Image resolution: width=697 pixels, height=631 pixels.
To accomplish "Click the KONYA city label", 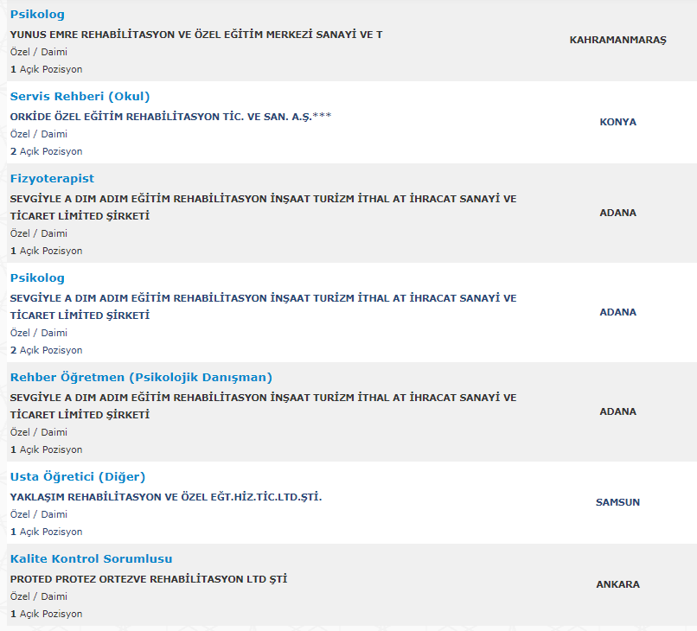I will (617, 122).
